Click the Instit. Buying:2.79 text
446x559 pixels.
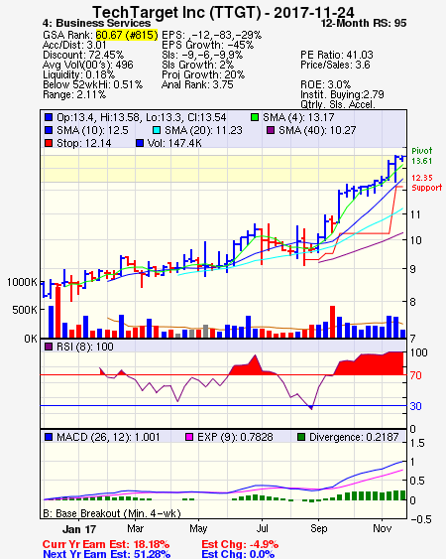pyautogui.click(x=342, y=95)
